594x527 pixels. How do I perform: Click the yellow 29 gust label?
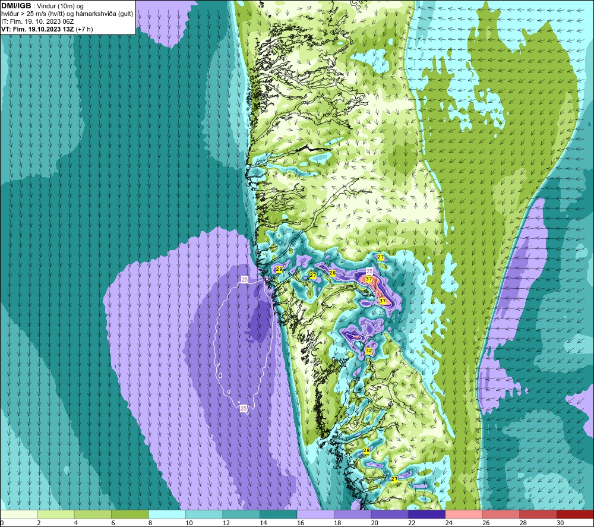pyautogui.click(x=279, y=269)
